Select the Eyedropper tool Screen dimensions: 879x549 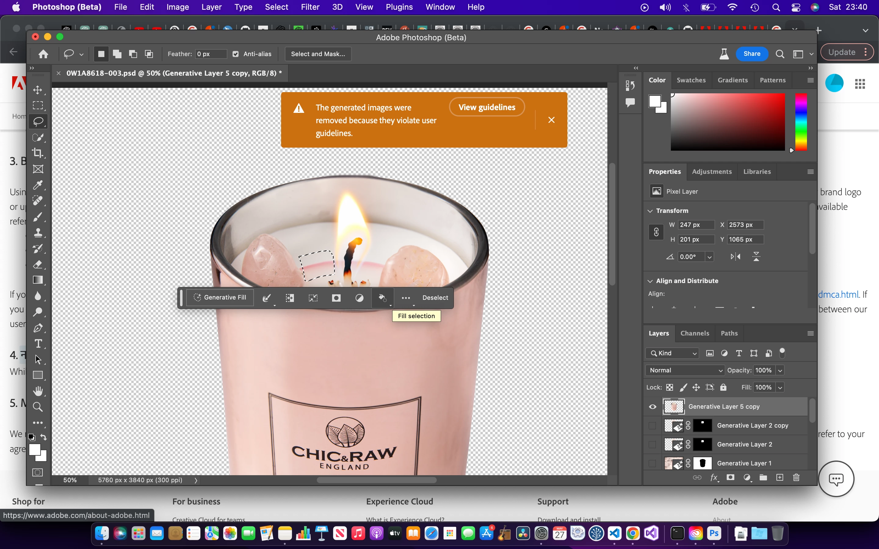38,185
